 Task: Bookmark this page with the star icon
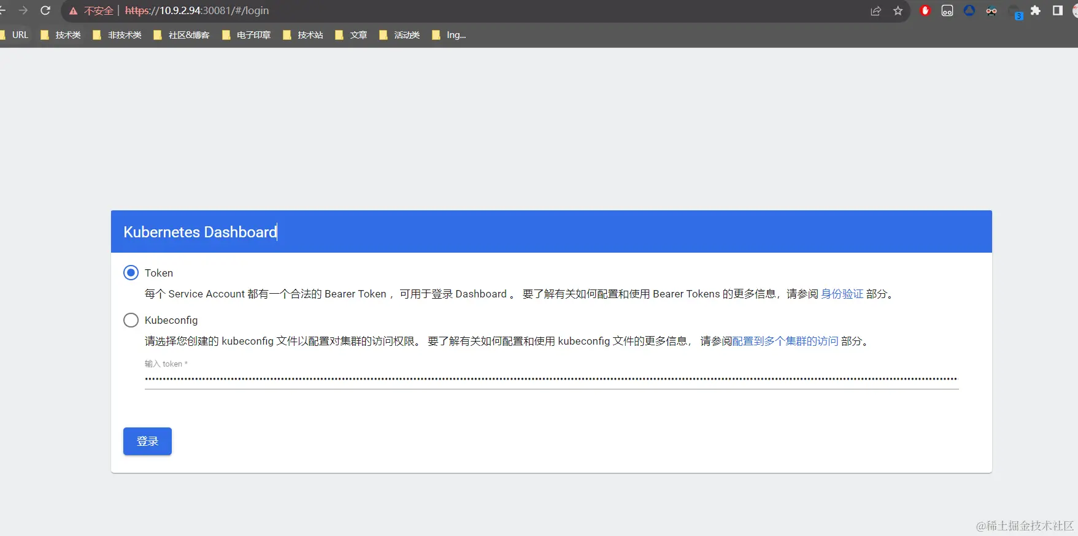click(898, 11)
